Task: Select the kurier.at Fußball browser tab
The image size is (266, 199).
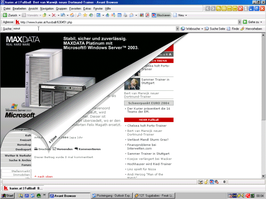Action: tap(24, 188)
